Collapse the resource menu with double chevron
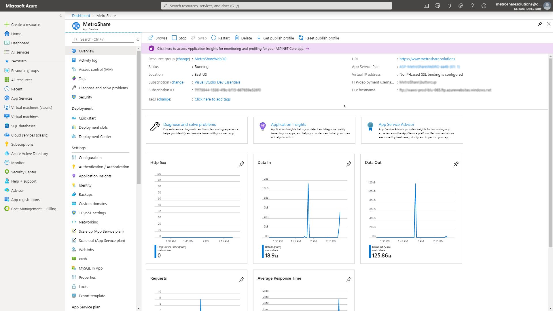Image resolution: width=553 pixels, height=311 pixels. coord(138,39)
